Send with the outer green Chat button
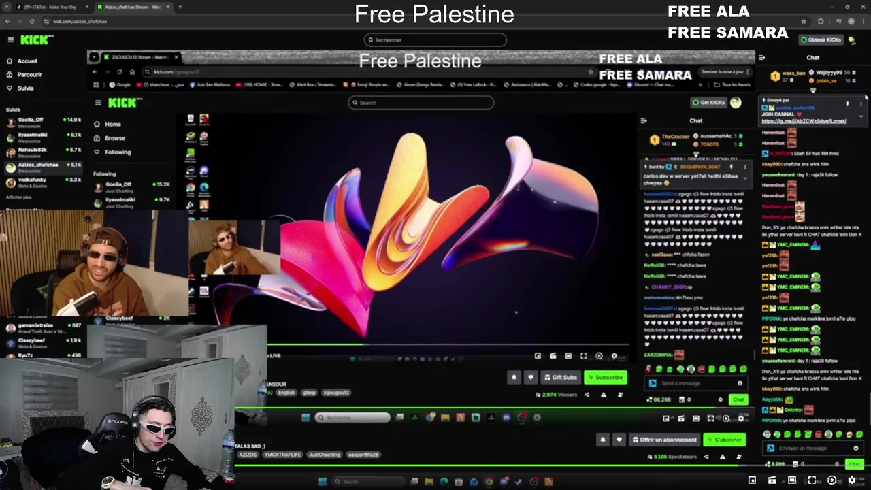Image resolution: width=871 pixels, height=490 pixels. [x=855, y=464]
